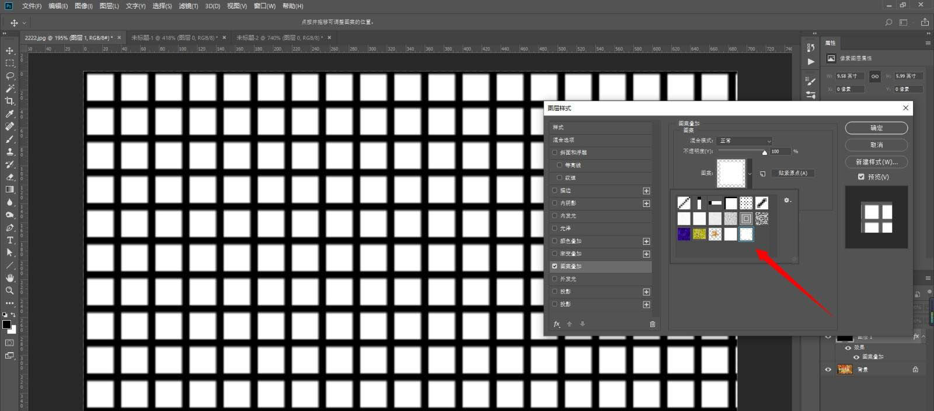Click 取消 (Cancel) button
934x411 pixels.
[x=876, y=145]
